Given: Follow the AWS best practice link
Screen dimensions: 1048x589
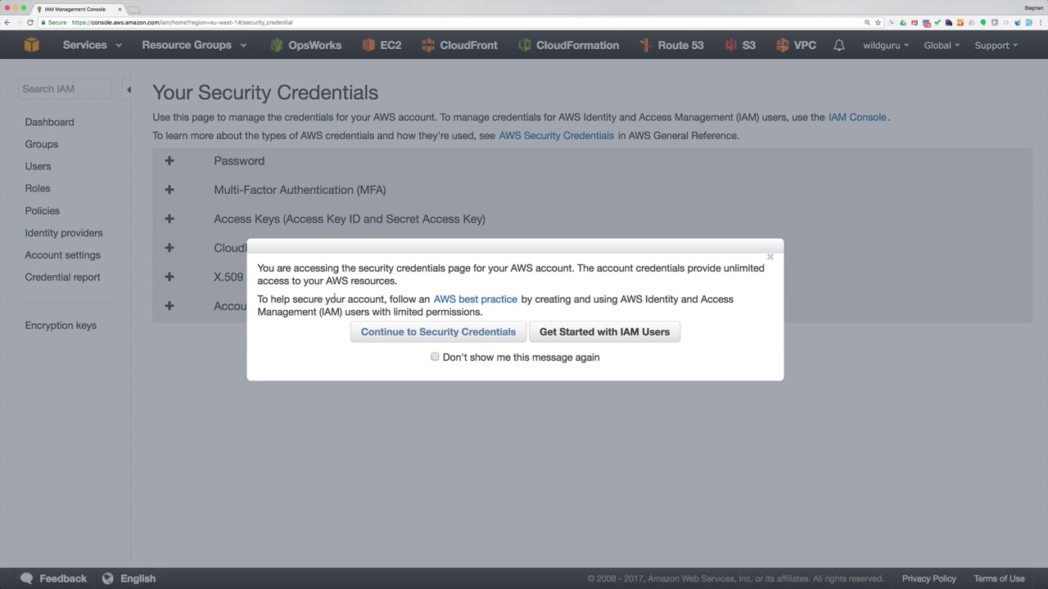Looking at the screenshot, I should pyautogui.click(x=475, y=299).
